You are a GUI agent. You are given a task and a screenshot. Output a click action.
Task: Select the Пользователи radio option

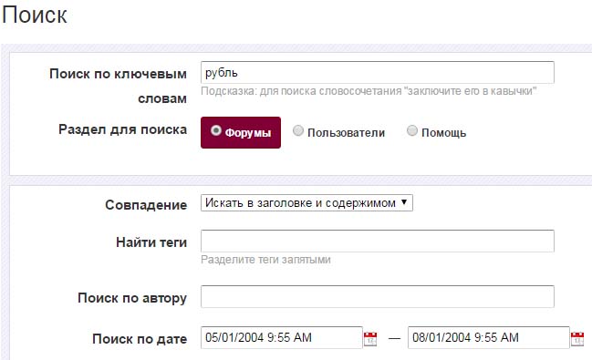[298, 131]
